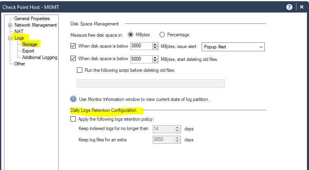Viewport: 309px width, 170px height.
Task: Click the Check Point Host - MGMT title
Action: (31, 7)
